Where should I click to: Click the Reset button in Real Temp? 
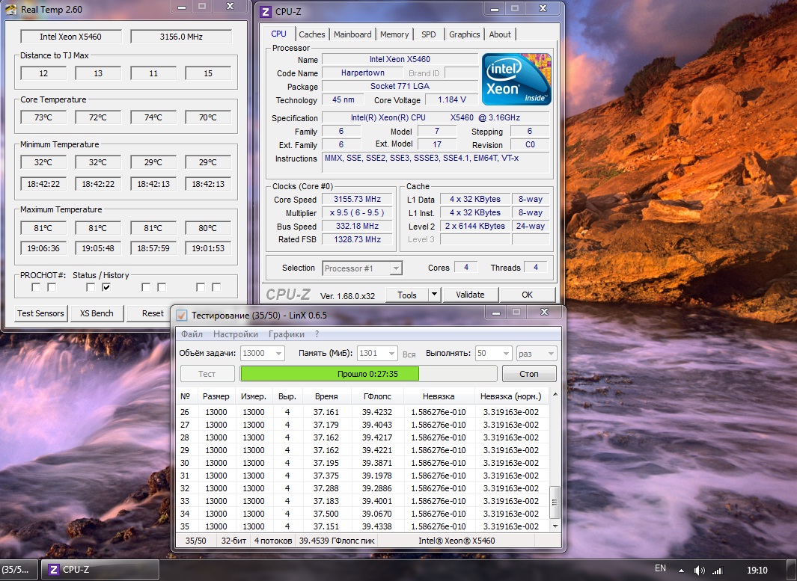(x=152, y=313)
